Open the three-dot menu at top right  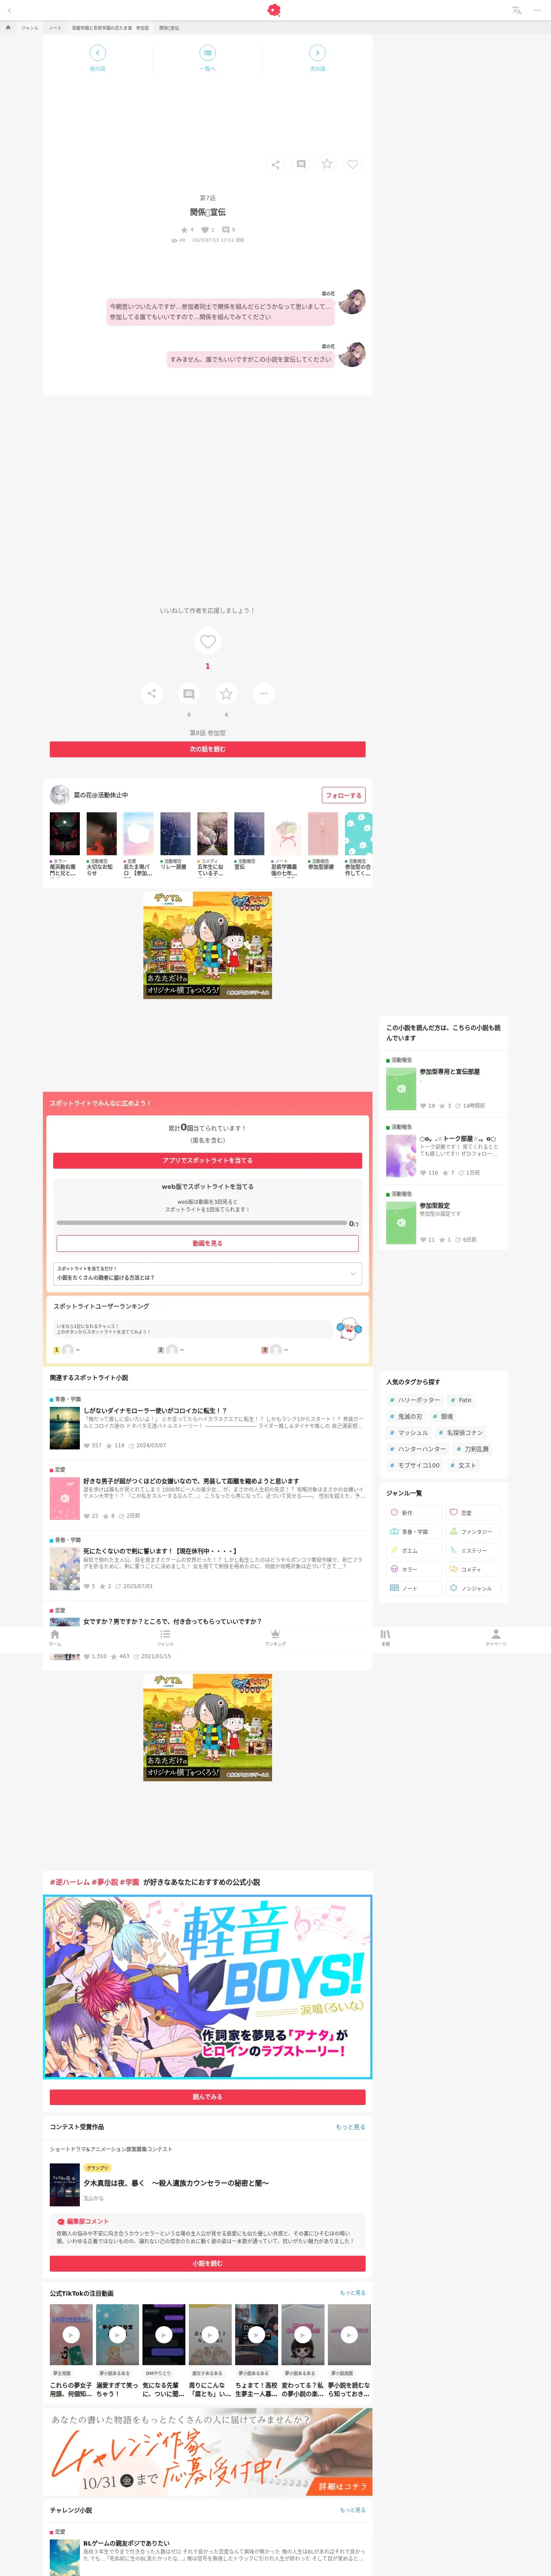coord(537,10)
